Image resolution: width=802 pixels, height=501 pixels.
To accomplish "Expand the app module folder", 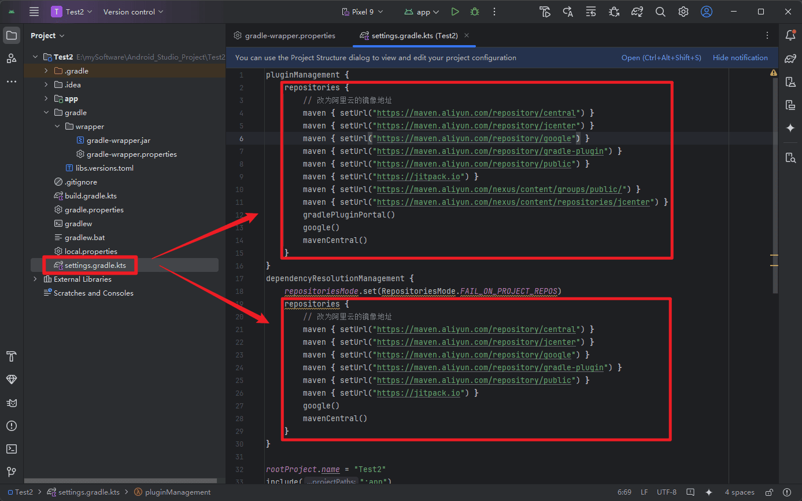I will pos(46,99).
